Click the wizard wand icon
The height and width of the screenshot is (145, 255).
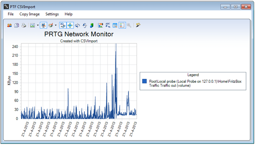pos(138,25)
